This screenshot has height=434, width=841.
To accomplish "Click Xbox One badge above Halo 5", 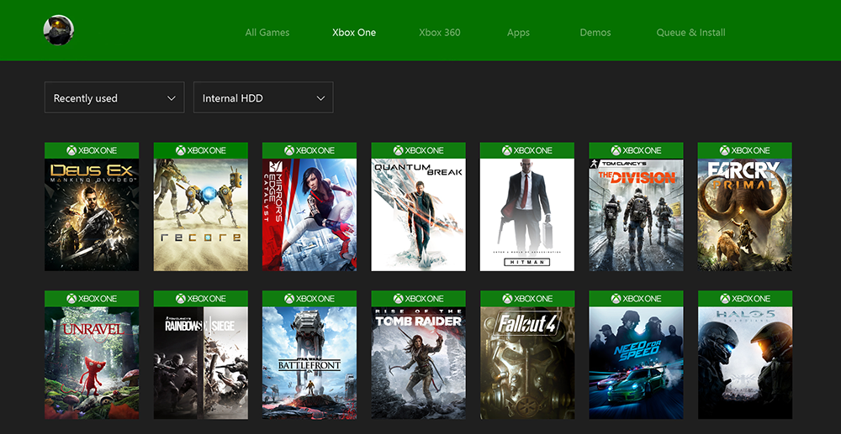I will [745, 299].
